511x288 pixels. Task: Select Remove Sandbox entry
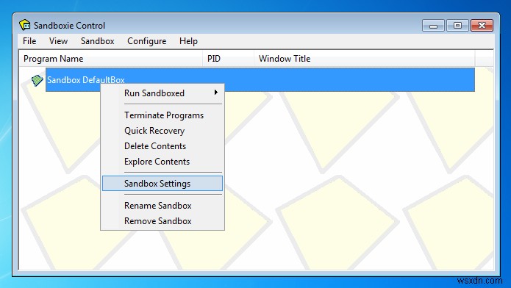coord(162,221)
